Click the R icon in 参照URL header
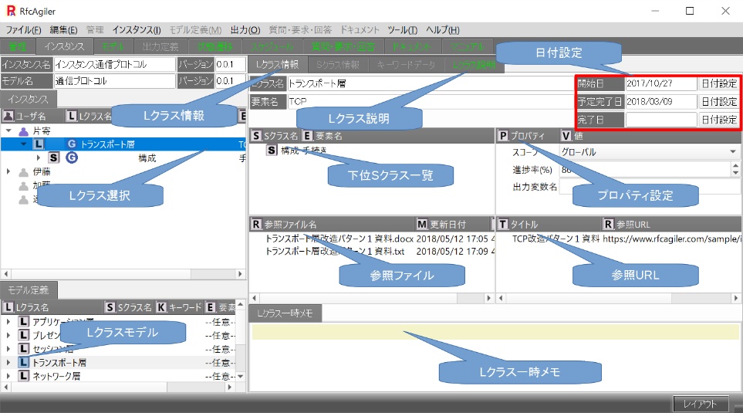Viewport: 743px width, 413px height. pyautogui.click(x=609, y=225)
